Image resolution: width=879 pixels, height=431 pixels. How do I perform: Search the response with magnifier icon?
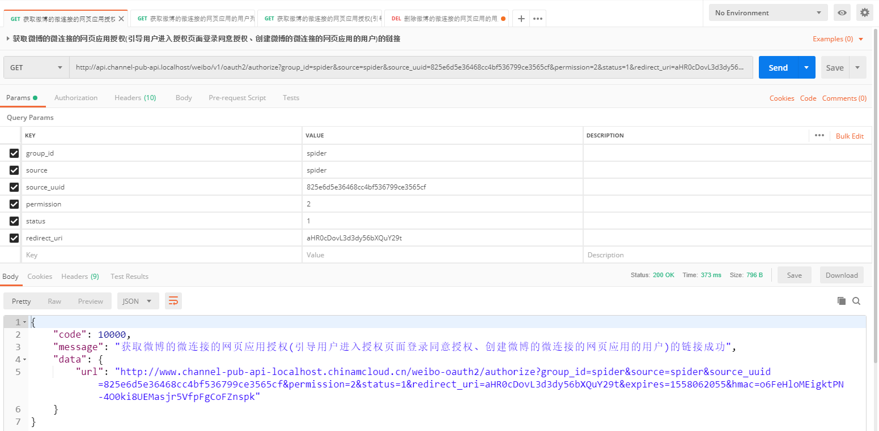[856, 301]
